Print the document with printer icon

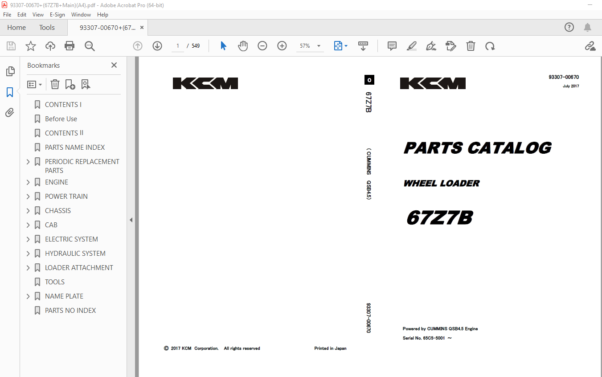pyautogui.click(x=70, y=46)
